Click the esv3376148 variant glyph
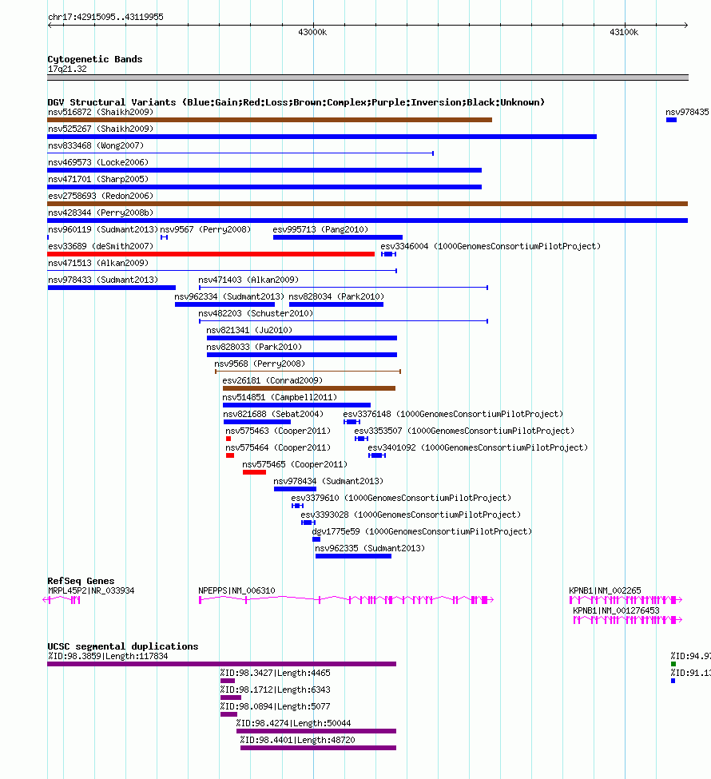This screenshot has width=711, height=779. pyautogui.click(x=352, y=422)
